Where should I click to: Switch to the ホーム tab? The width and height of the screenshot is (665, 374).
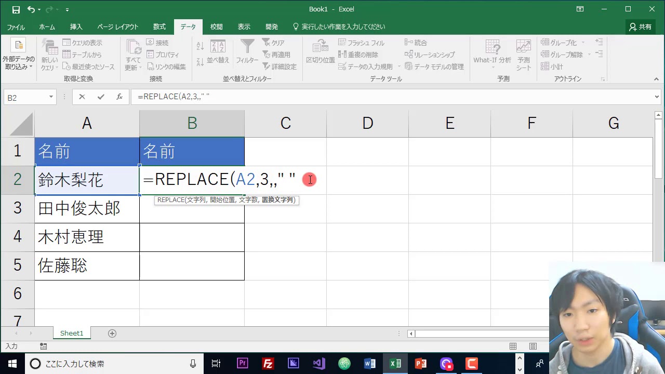(47, 27)
